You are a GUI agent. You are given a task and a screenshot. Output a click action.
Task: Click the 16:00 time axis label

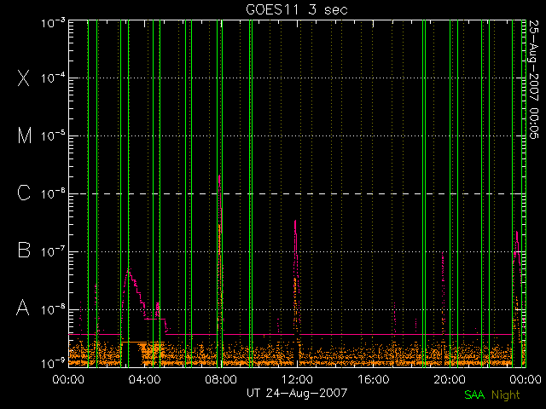[374, 379]
